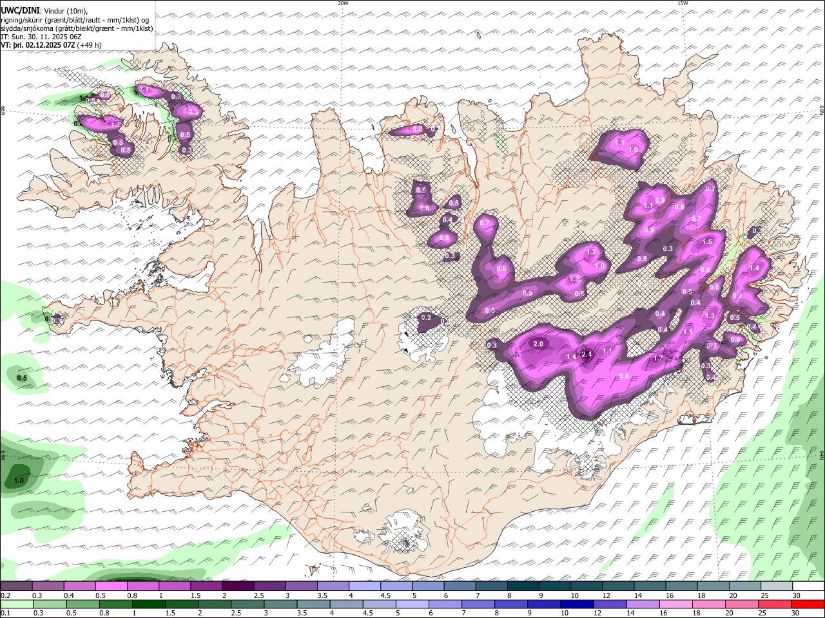Click the '0.1' tick label in rain legend
The width and height of the screenshot is (825, 618).
(x=5, y=613)
